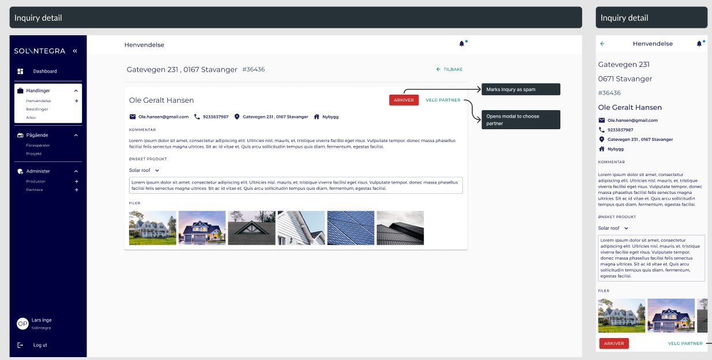712x360 pixels.
Task: Click the red ARKIVER button in desktop card
Action: point(404,100)
